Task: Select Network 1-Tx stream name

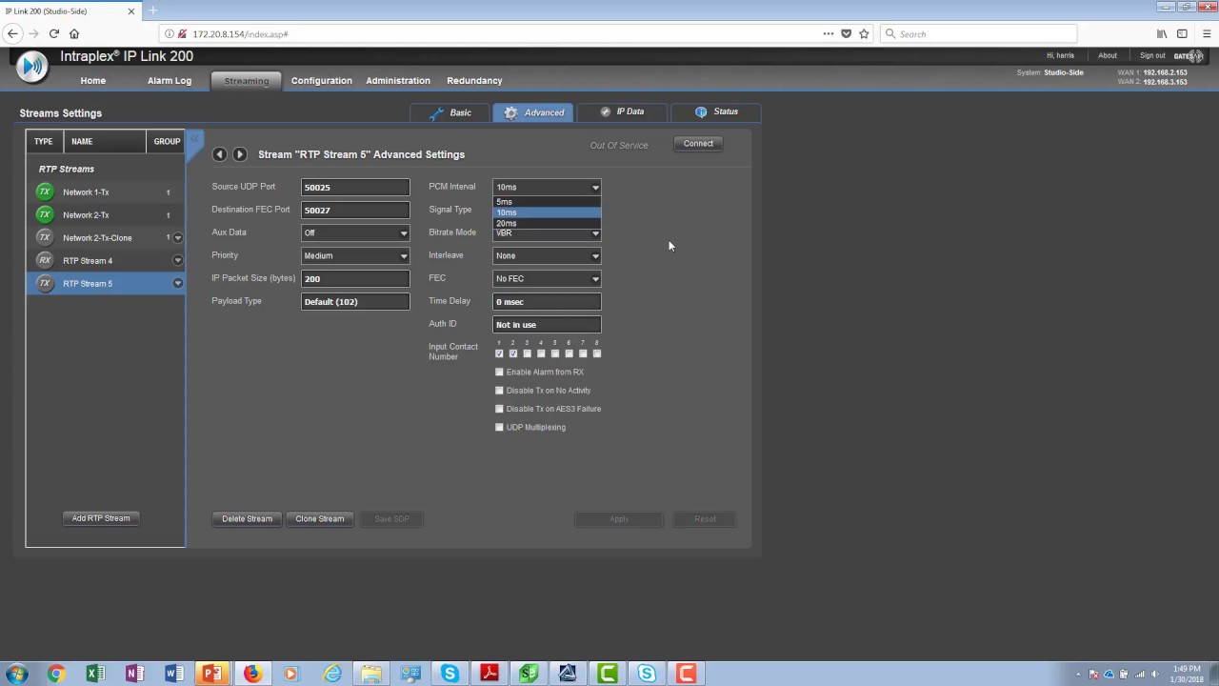Action: click(86, 192)
